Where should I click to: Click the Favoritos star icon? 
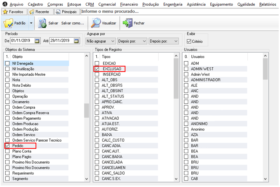click(x=5, y=12)
